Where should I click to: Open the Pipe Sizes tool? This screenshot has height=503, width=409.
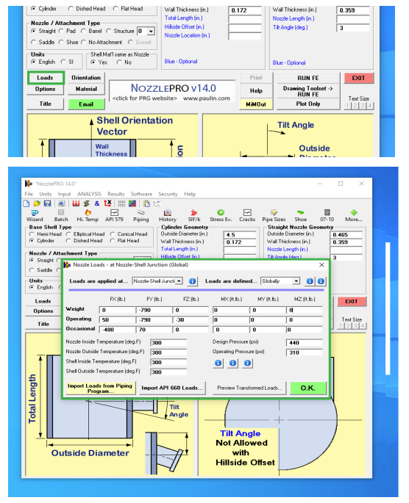pos(274,216)
